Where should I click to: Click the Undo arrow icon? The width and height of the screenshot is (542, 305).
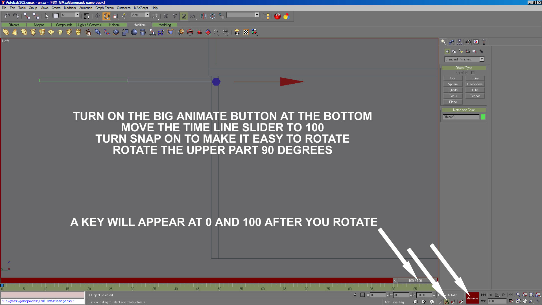(7, 16)
